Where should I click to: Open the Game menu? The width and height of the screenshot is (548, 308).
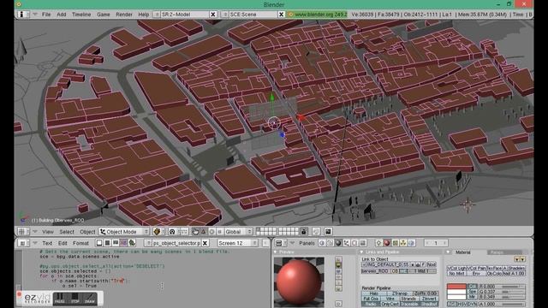tap(103, 15)
